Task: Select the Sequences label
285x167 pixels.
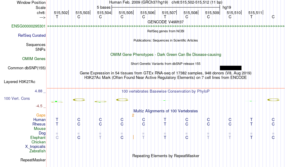Action: pyautogui.click(x=36, y=45)
